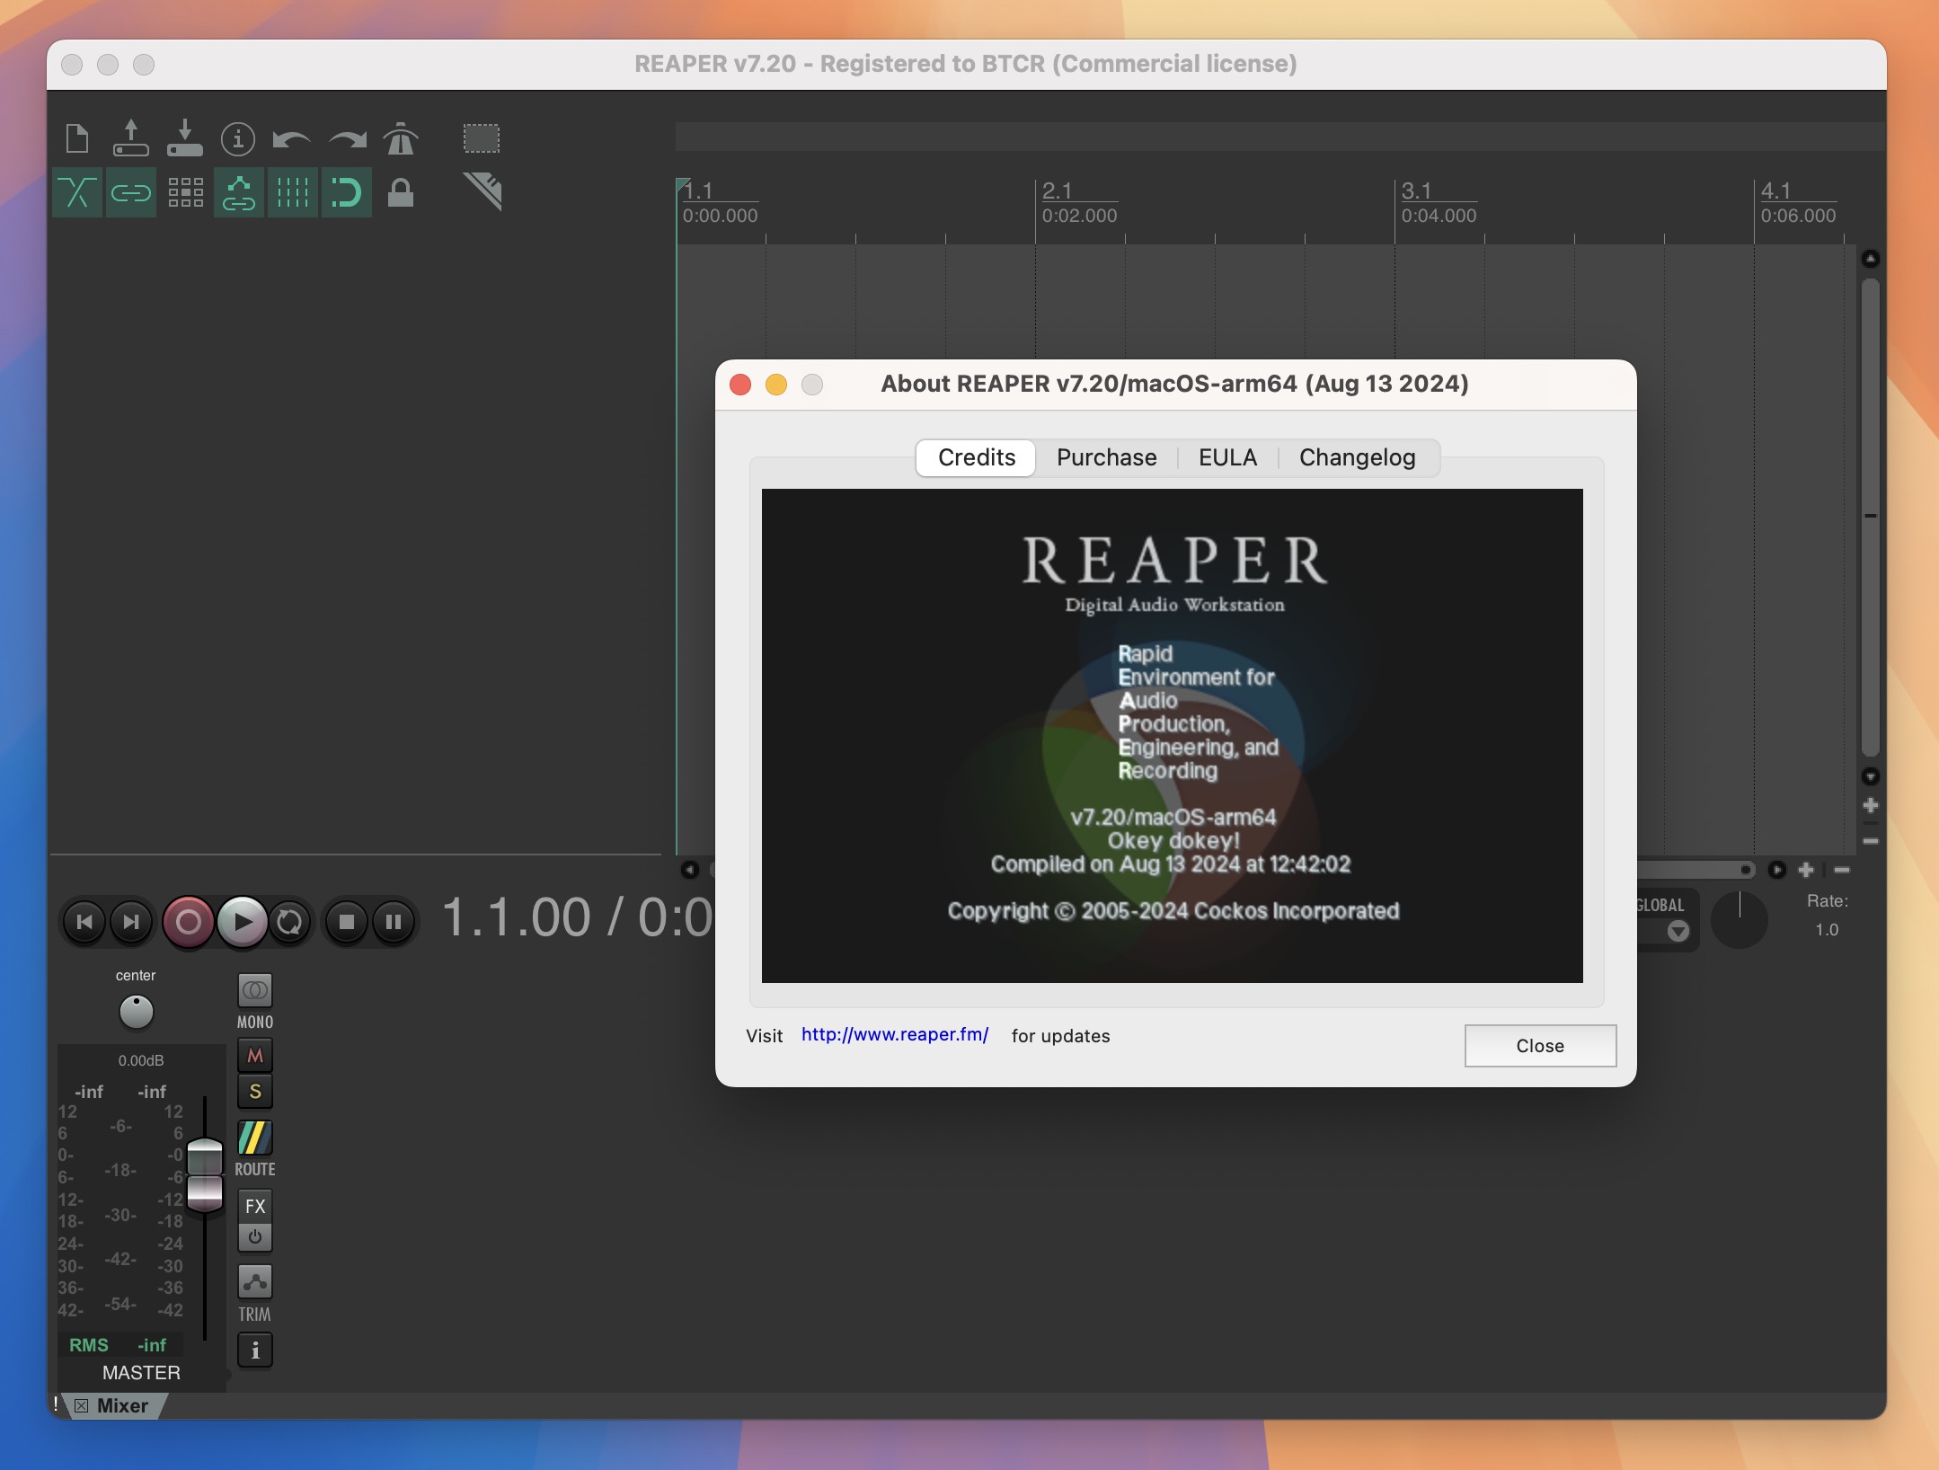Viewport: 1939px width, 1470px height.
Task: Toggle auto-crossfade toolbar icon
Action: (77, 192)
